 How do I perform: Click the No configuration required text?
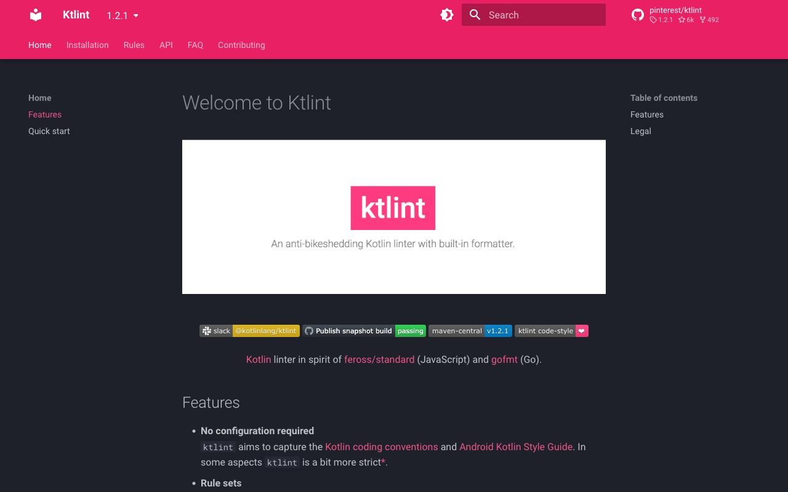tap(257, 430)
